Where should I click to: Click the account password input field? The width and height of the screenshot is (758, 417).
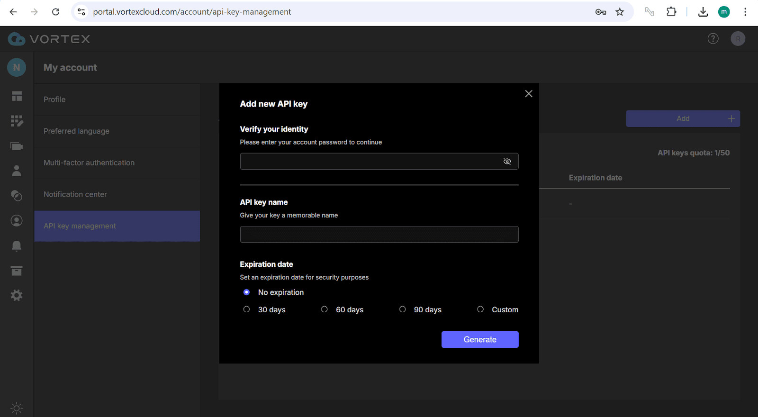370,162
